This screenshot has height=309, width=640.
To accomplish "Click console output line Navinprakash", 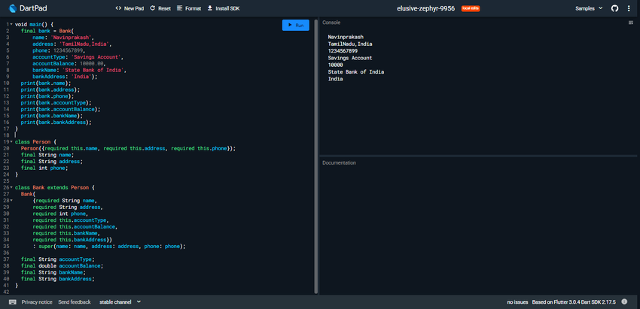I will pyautogui.click(x=346, y=37).
